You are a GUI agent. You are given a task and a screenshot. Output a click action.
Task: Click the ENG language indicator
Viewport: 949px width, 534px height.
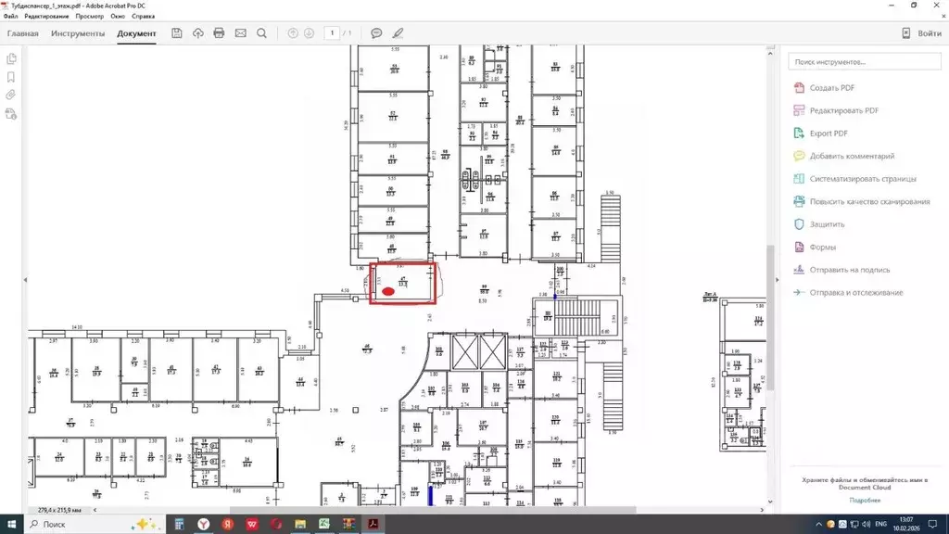point(880,524)
